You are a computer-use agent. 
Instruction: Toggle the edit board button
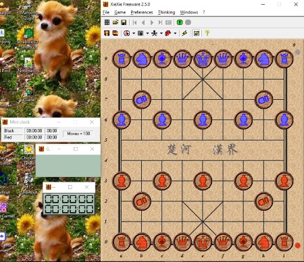197,33
